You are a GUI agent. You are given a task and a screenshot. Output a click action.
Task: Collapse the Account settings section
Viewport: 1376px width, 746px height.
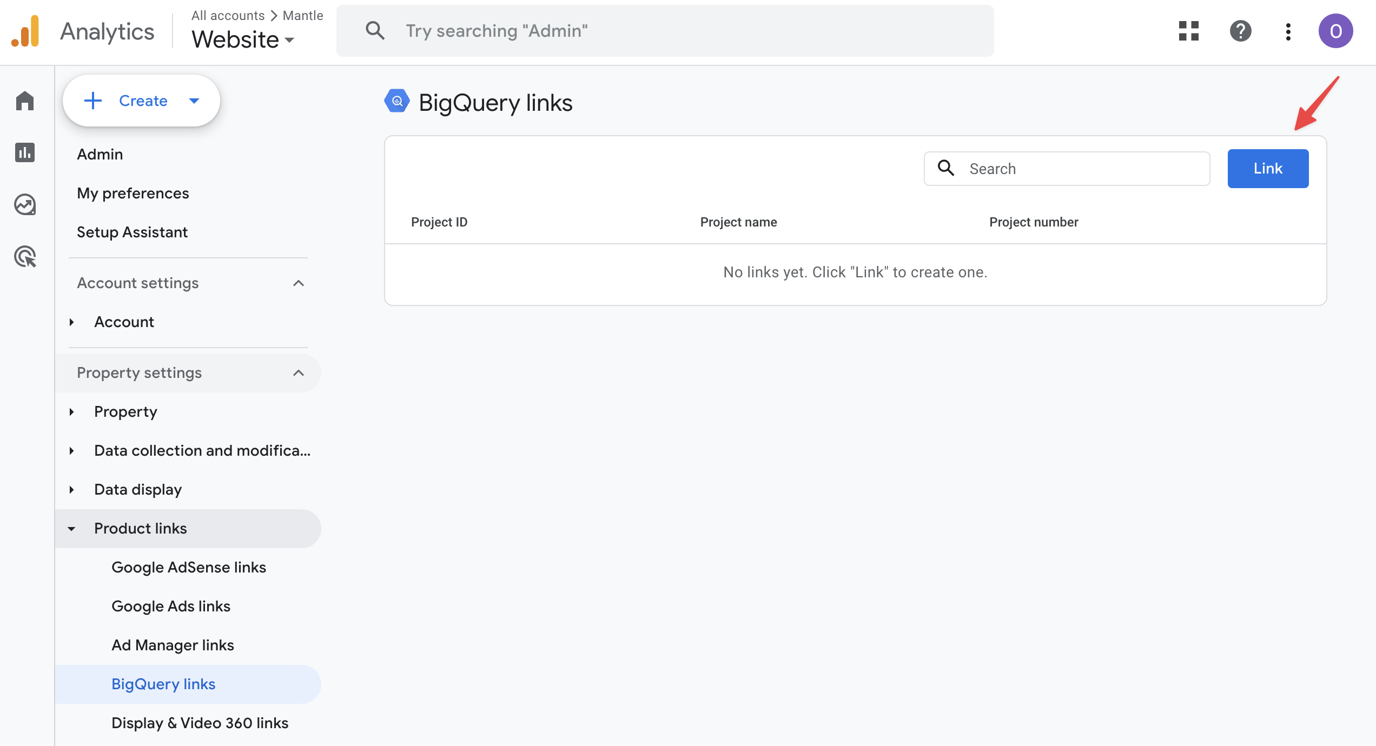pyautogui.click(x=299, y=283)
